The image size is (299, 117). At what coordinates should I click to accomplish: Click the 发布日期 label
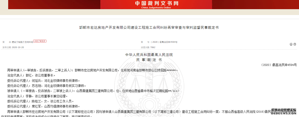tap(7, 47)
